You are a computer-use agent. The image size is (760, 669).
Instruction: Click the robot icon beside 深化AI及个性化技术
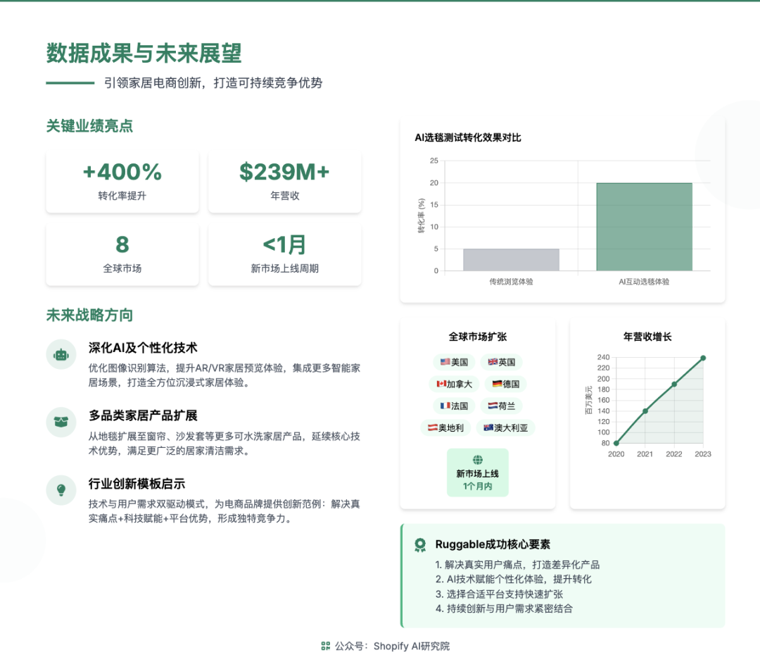61,355
